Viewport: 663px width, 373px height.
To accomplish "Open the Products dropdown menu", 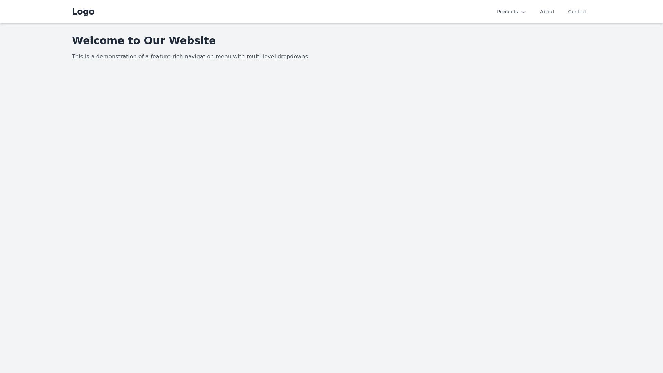I will [511, 12].
